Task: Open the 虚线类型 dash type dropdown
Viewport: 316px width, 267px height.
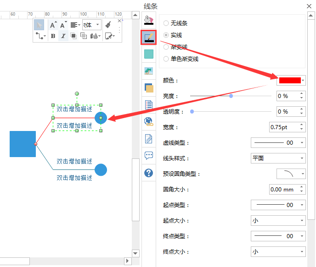Action: pyautogui.click(x=278, y=142)
